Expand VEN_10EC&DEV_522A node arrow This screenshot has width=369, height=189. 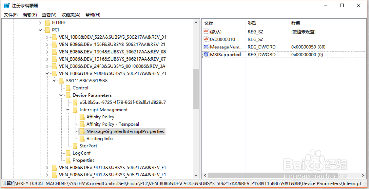(x=47, y=37)
